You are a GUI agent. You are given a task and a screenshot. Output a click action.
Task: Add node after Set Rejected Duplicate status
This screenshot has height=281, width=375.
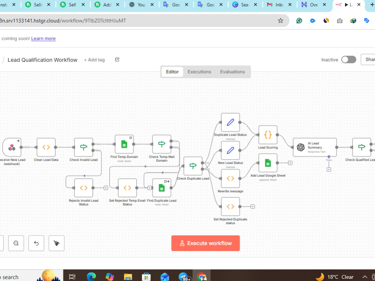tap(252, 206)
